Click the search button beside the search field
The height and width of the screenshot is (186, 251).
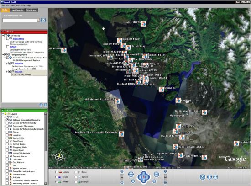[43, 21]
